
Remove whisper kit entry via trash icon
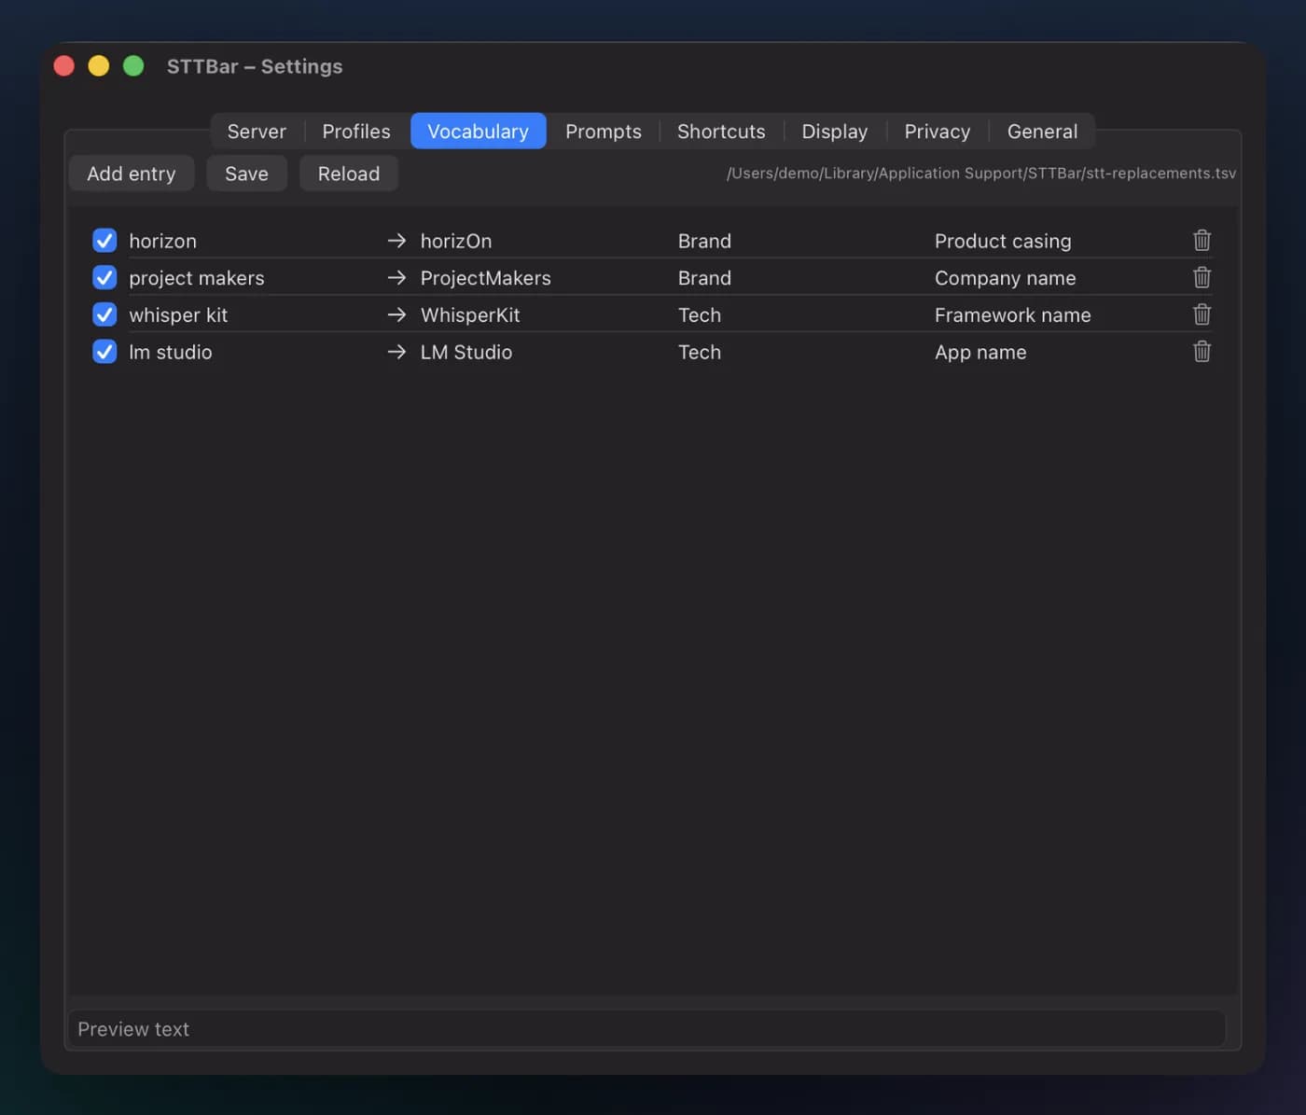[1202, 314]
